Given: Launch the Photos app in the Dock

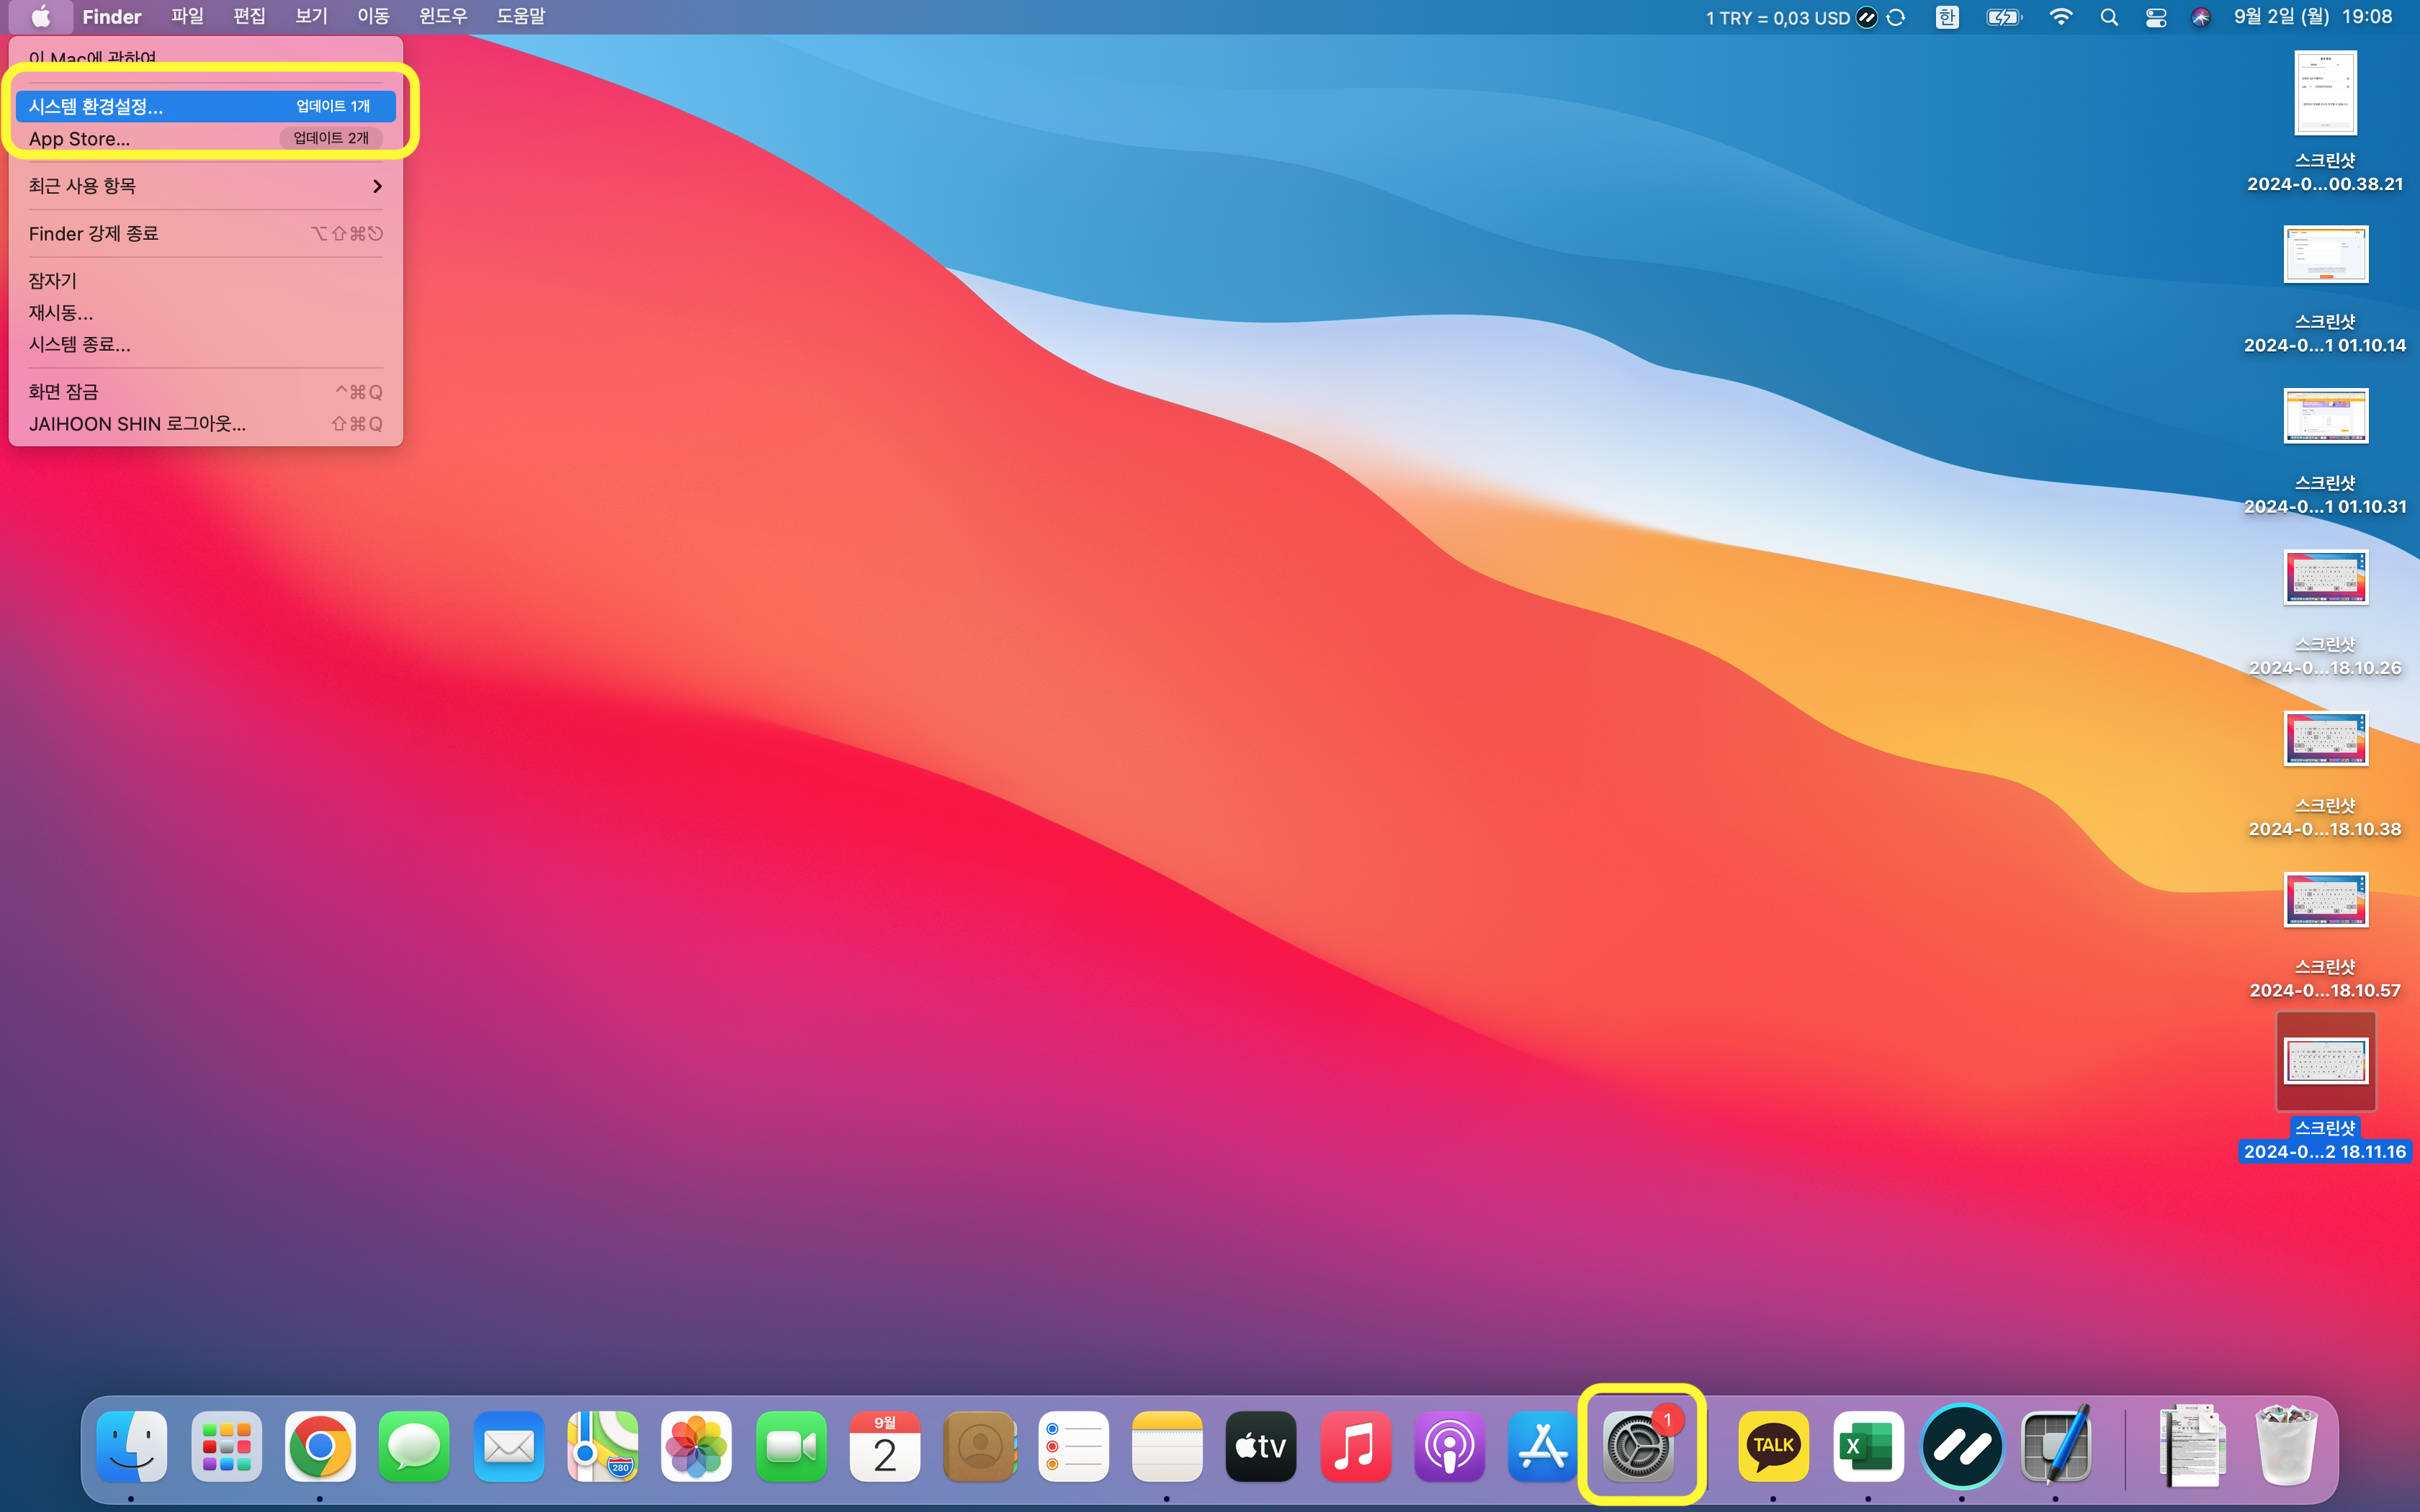Looking at the screenshot, I should click(696, 1446).
